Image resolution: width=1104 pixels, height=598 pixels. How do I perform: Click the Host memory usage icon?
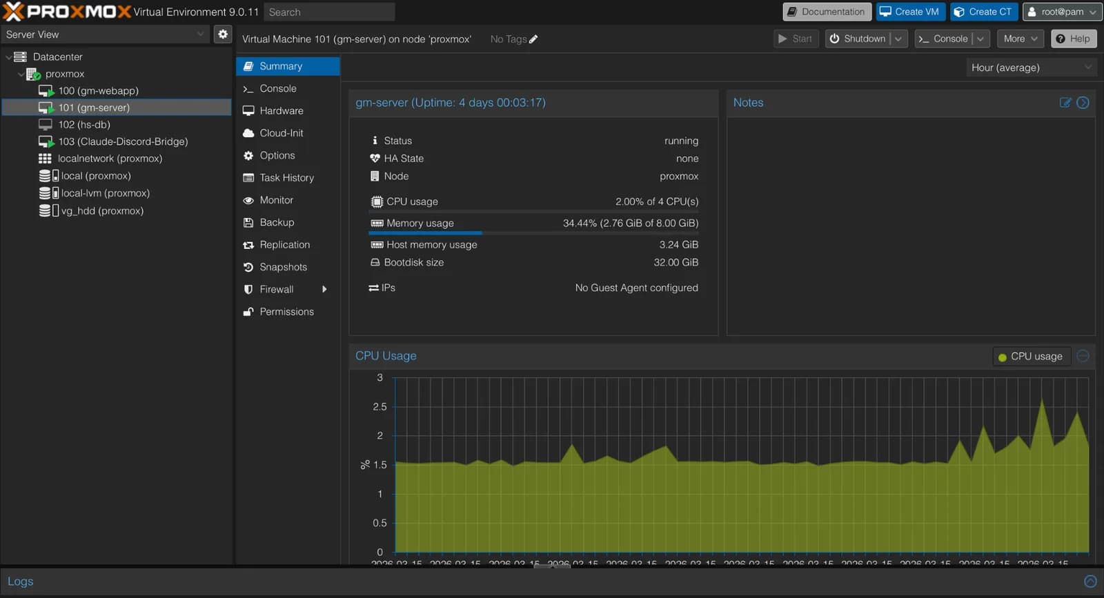pos(377,245)
